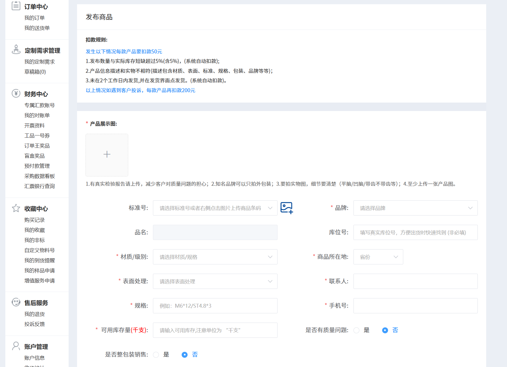Select 是 for 是否有质量问题
The height and width of the screenshot is (367, 507).
[357, 330]
